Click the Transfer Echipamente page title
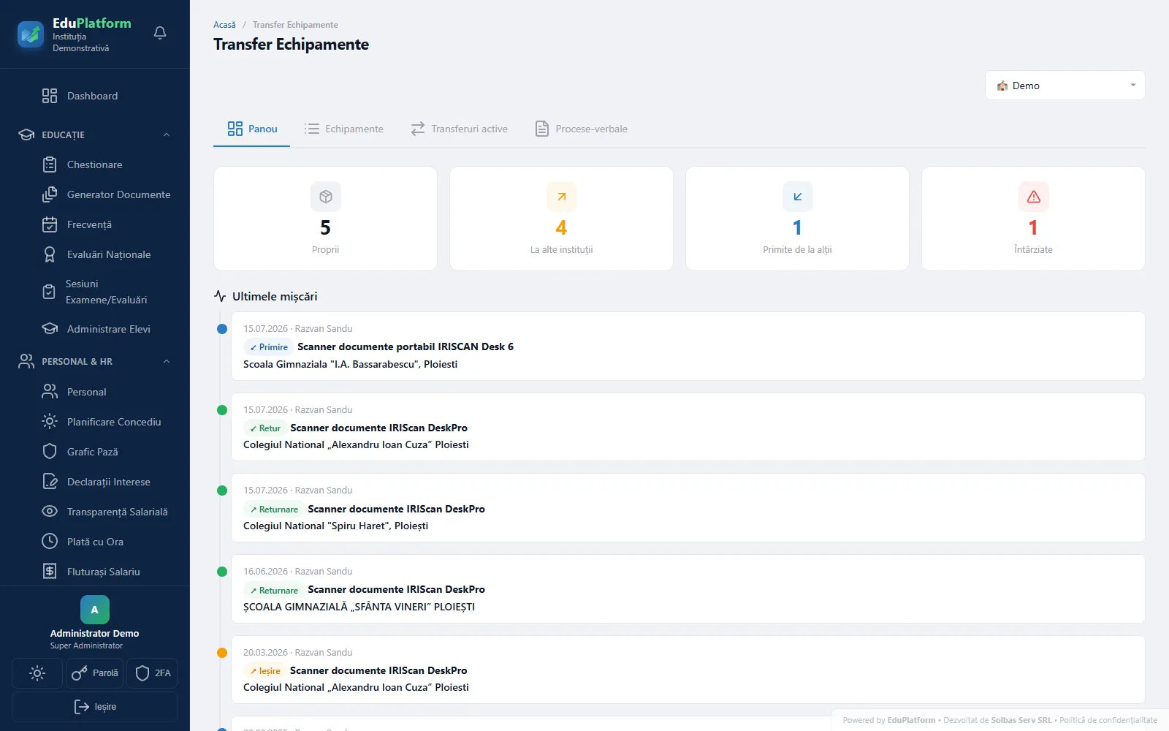 coord(292,45)
